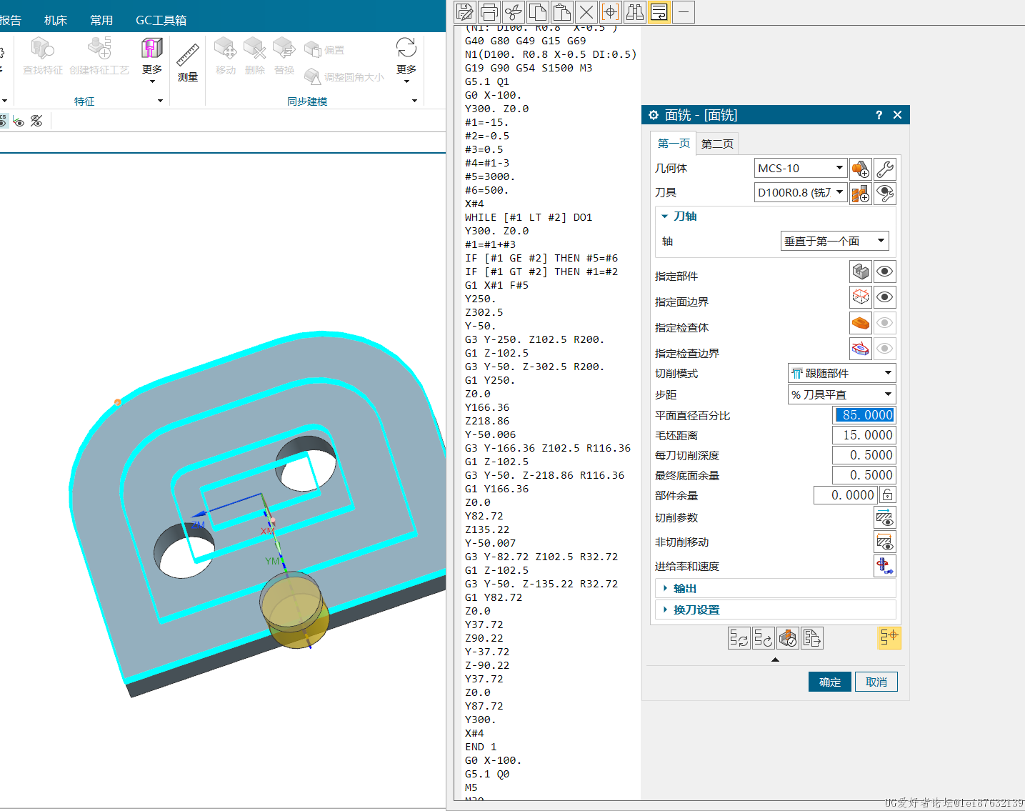Open the 几何体 MCS-10 dropdown
Viewport: 1025px width, 811px height.
[801, 168]
